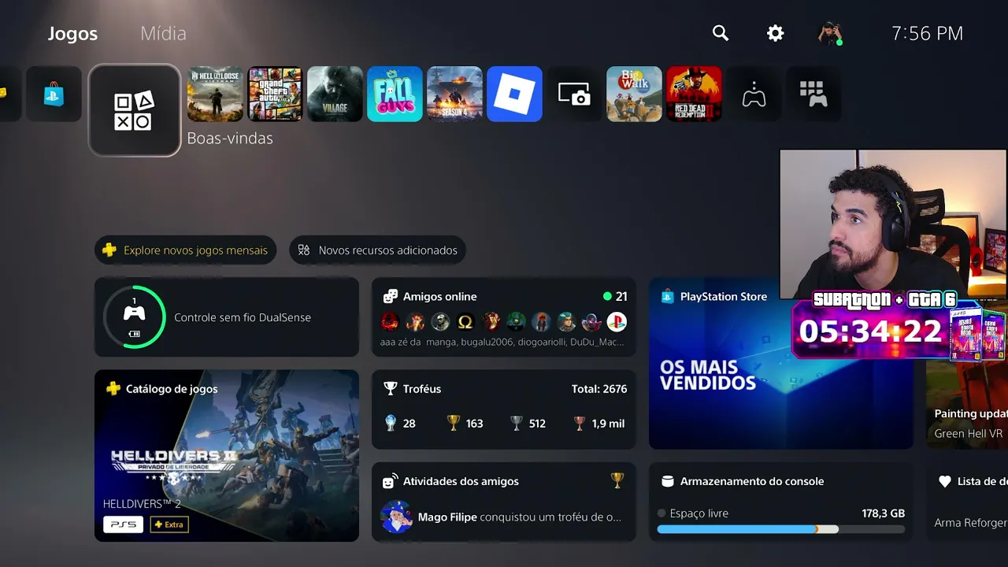1008x567 pixels.
Task: Select the Explore novos jogos mensais chip
Action: pos(186,250)
